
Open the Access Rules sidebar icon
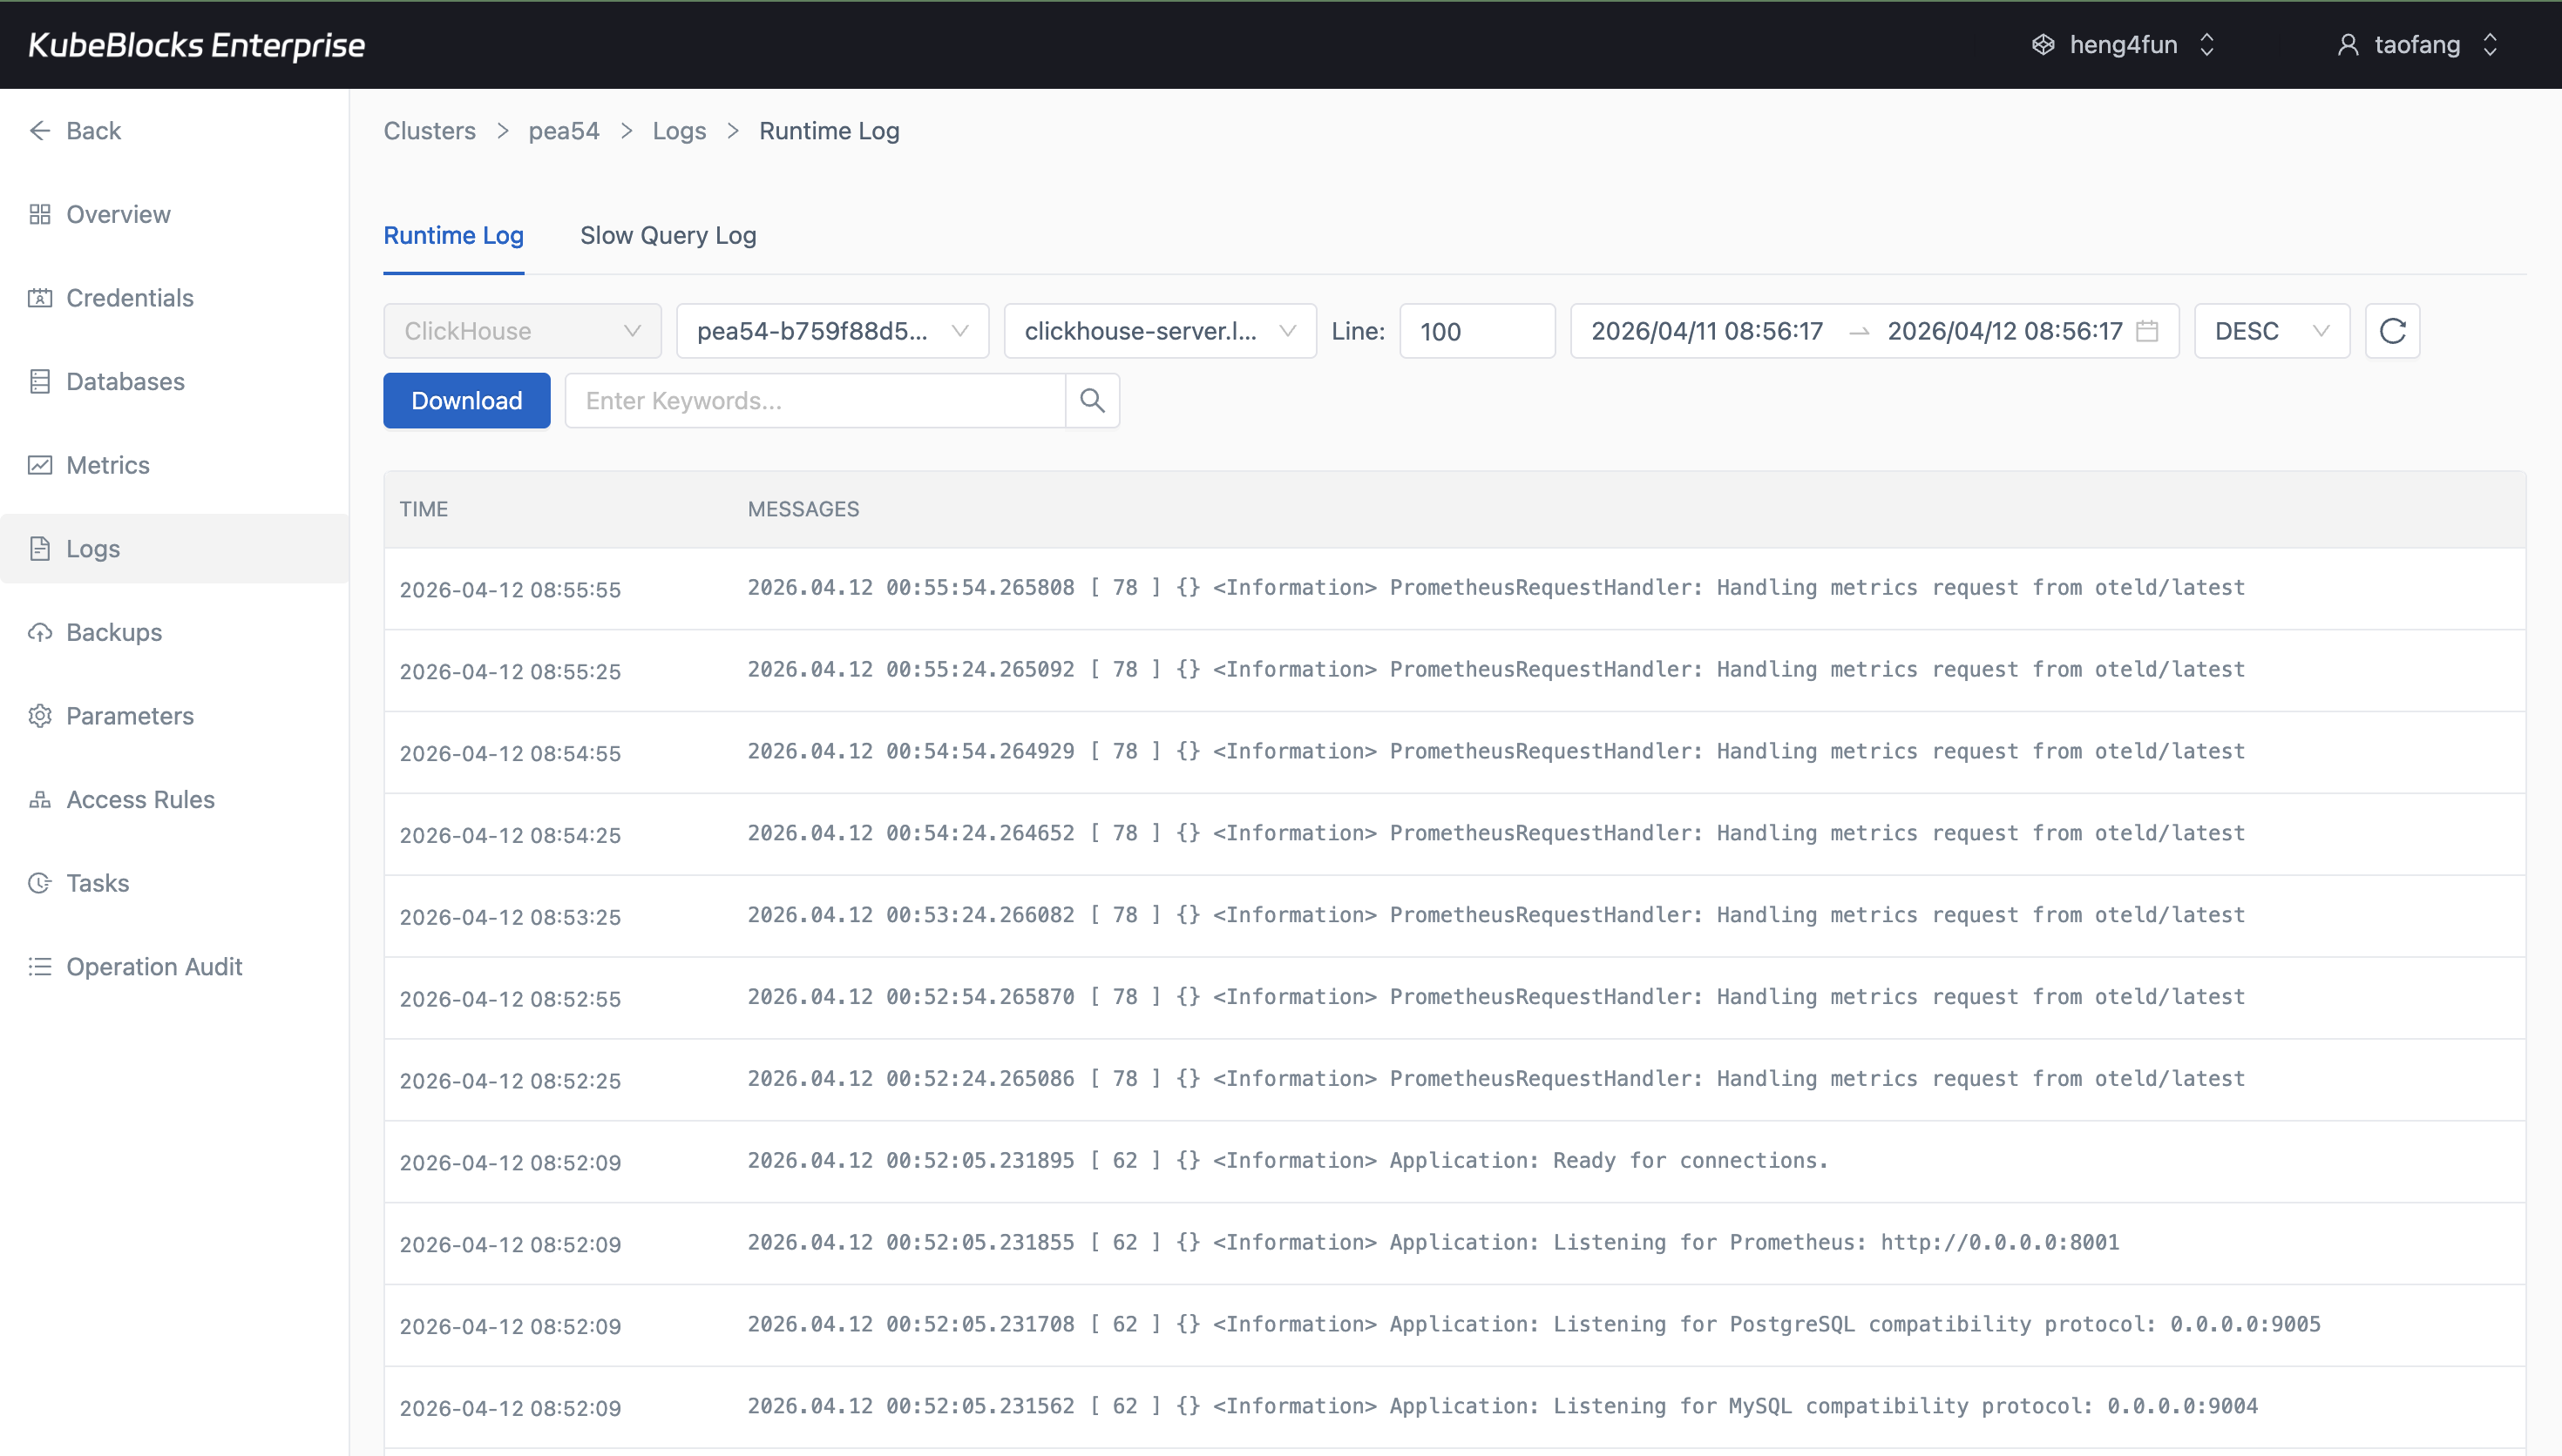(40, 799)
